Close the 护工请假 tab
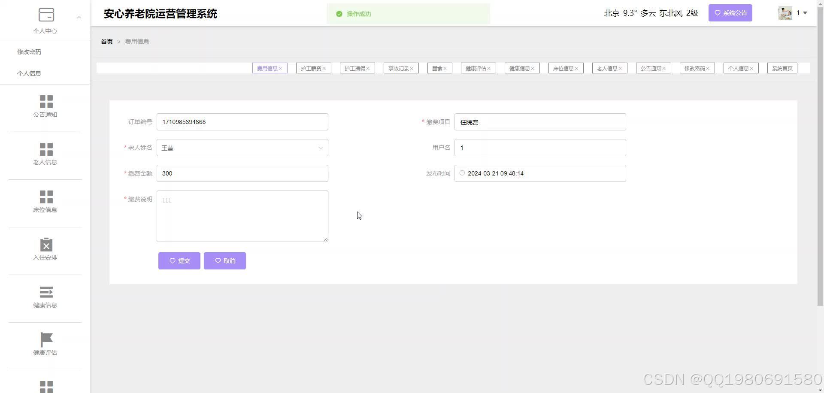The width and height of the screenshot is (824, 393). [x=368, y=69]
